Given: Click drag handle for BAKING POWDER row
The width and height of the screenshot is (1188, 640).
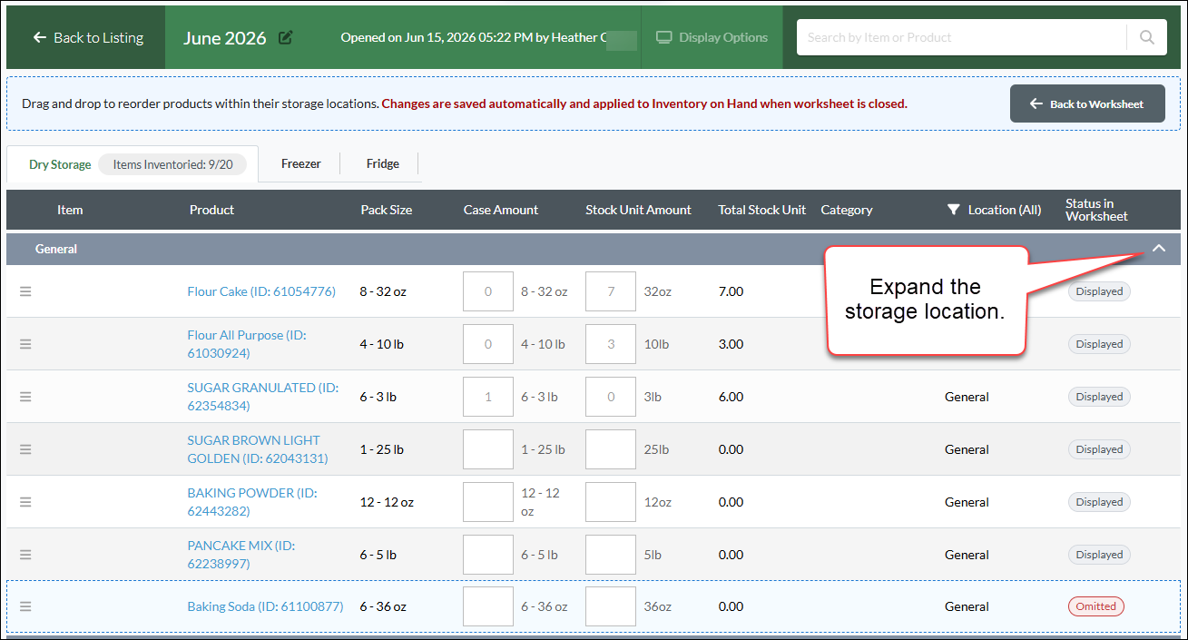Looking at the screenshot, I should [25, 502].
